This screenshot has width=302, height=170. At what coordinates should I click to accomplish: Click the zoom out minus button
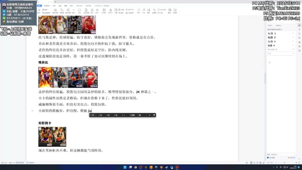[276, 163]
